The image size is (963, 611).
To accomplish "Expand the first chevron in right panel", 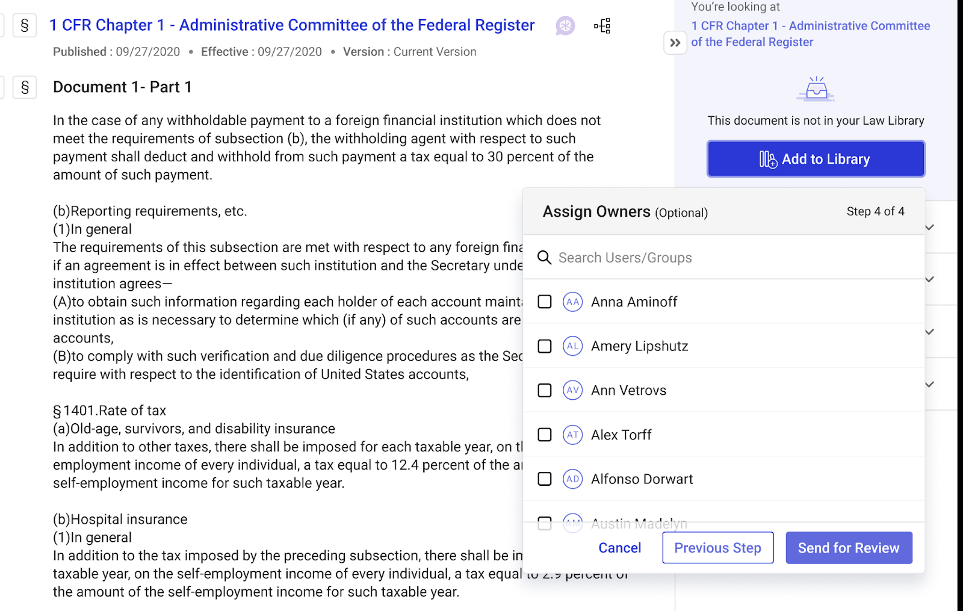I will coord(930,228).
